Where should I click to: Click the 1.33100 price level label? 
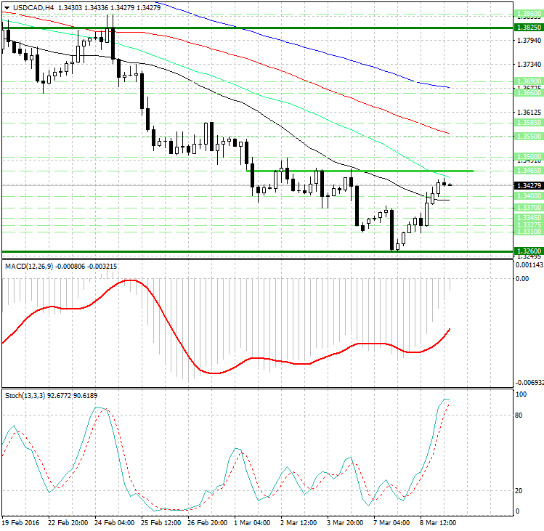coord(529,232)
